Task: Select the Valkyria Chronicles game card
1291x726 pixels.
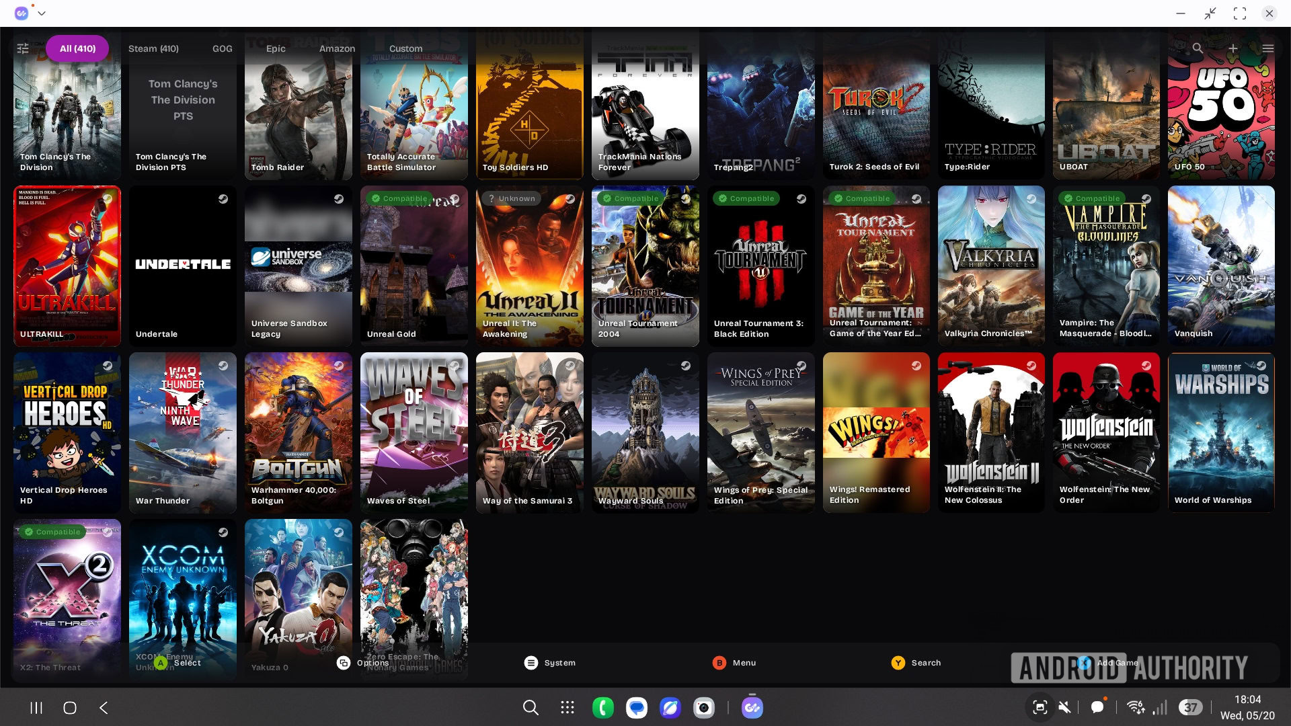Action: [991, 266]
